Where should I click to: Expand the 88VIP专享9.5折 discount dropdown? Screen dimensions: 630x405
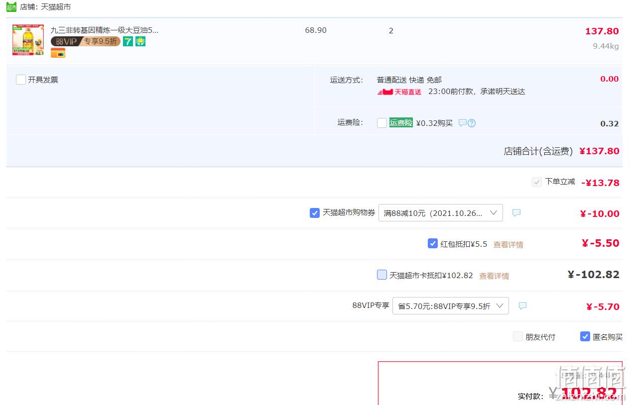tap(451, 306)
